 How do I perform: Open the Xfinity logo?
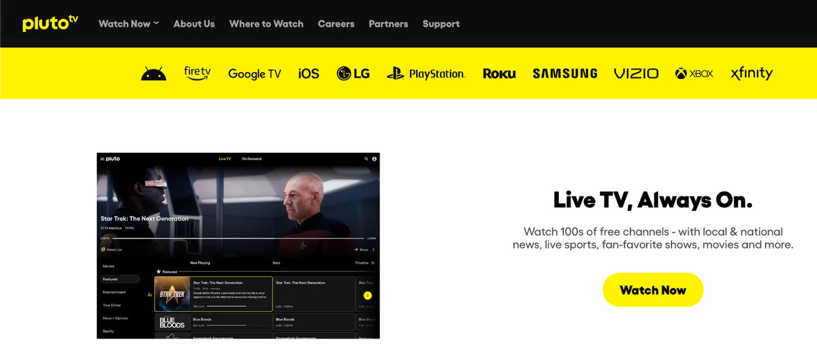coord(752,74)
